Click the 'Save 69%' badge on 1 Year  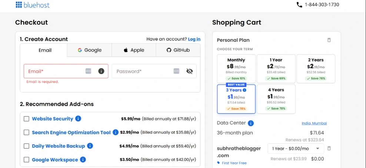click(276, 78)
